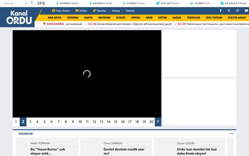Visit the Facebook page icon
The image size is (249, 156).
click(x=221, y=10)
